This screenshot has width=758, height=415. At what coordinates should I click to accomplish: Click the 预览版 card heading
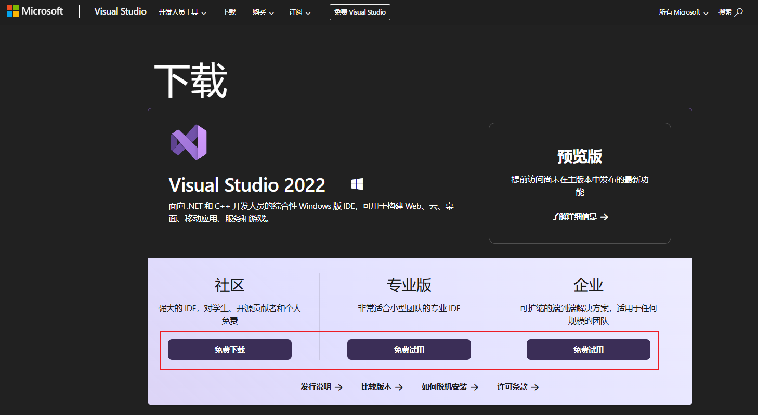point(580,156)
